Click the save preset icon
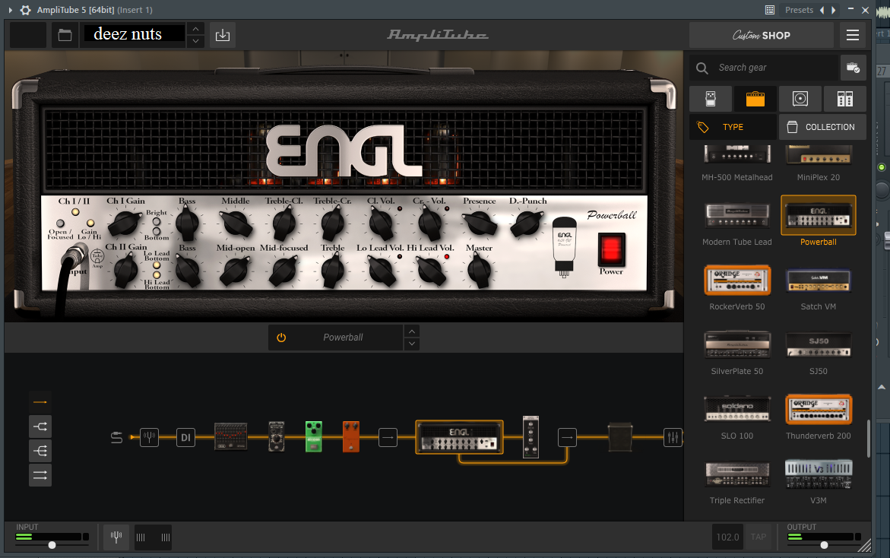 pyautogui.click(x=223, y=35)
